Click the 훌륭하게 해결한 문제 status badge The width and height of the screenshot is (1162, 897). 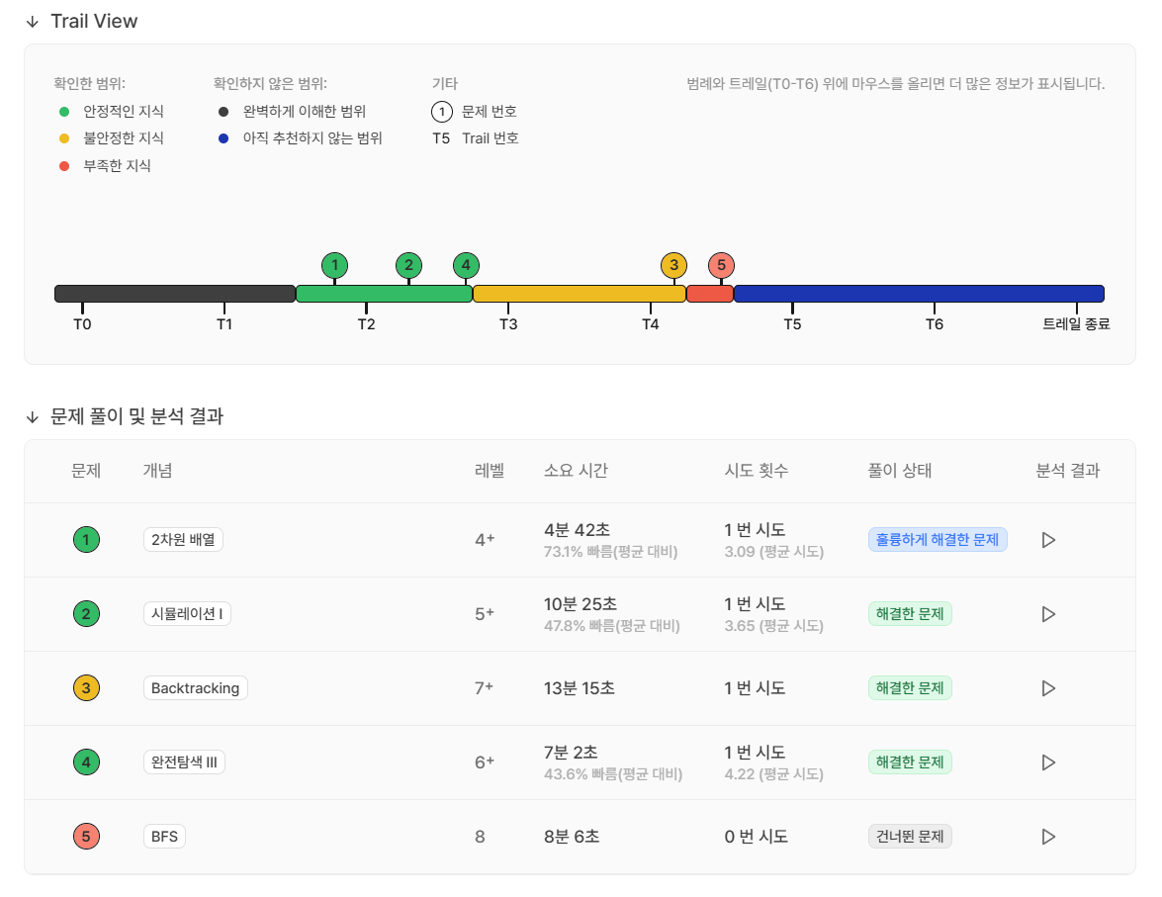(x=938, y=540)
